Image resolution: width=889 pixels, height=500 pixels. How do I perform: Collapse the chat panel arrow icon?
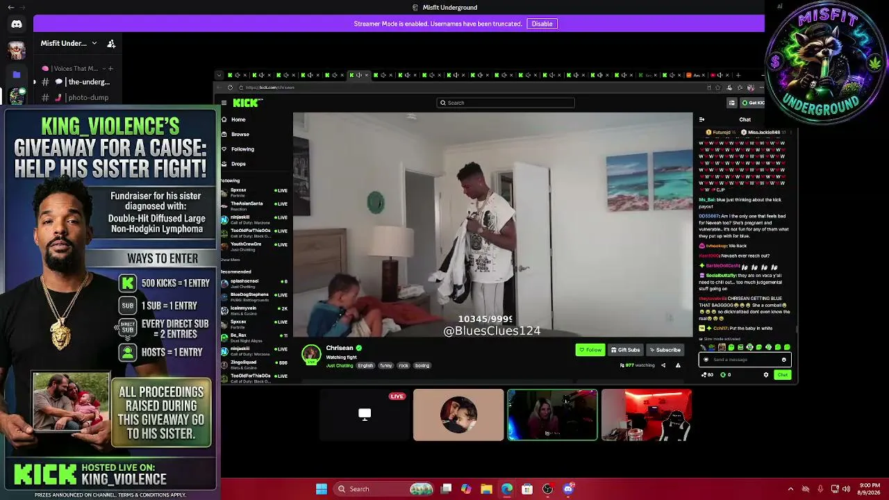701,119
